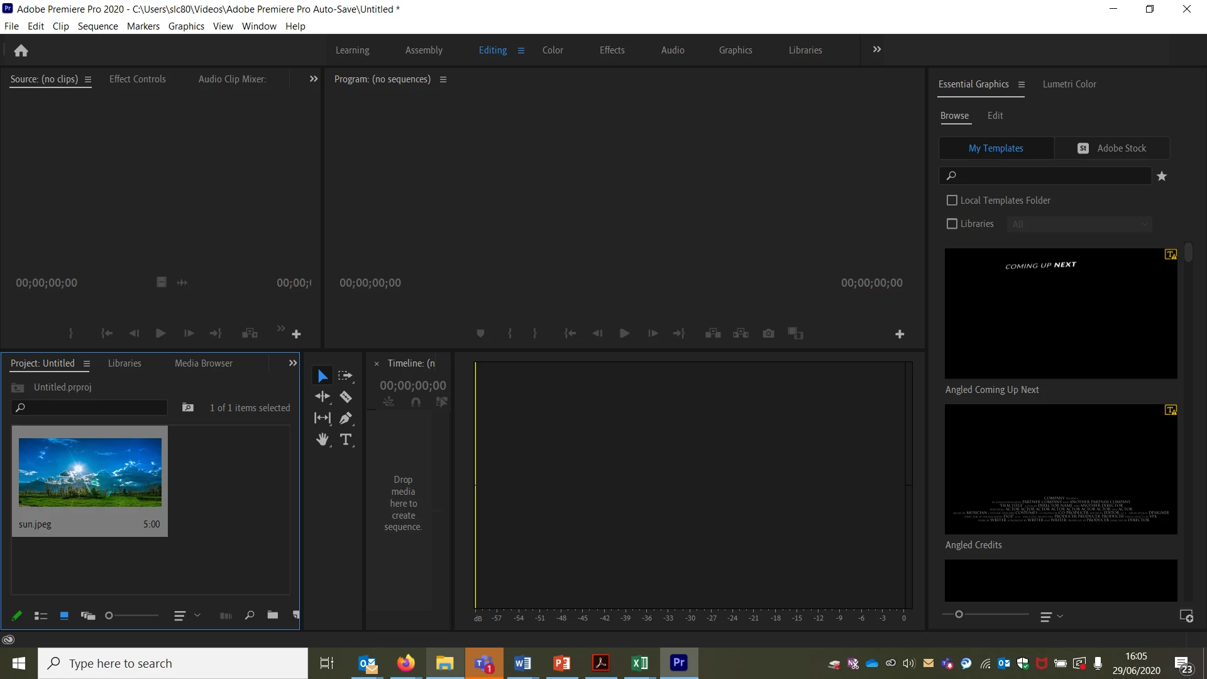Open the Sequence menu
The image size is (1207, 679).
pos(97,26)
